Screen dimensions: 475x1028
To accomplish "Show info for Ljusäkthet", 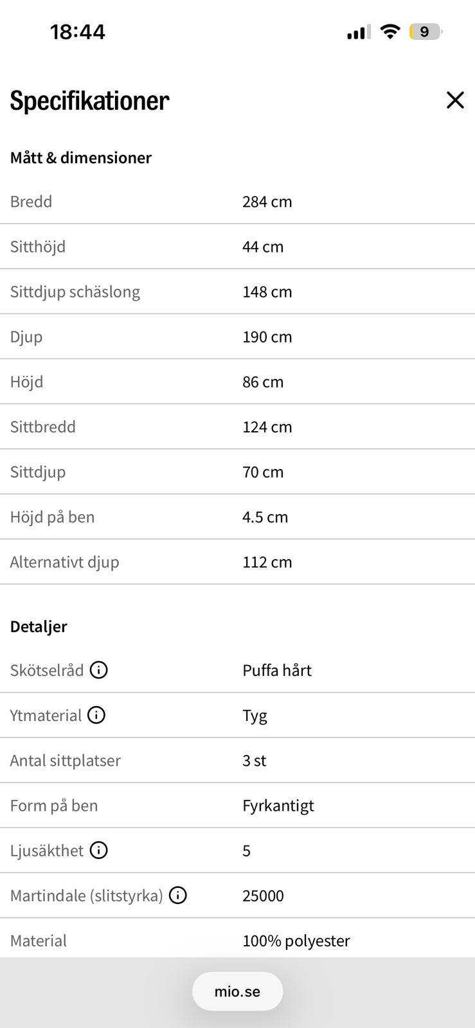I will click(98, 851).
